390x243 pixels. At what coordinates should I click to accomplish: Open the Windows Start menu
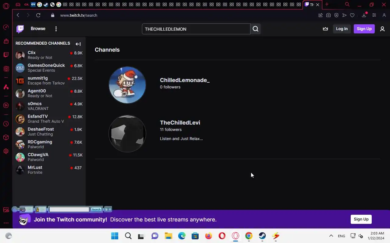(115, 236)
